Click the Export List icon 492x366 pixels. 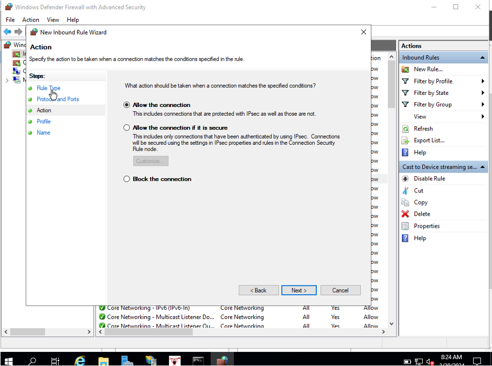[x=405, y=141]
